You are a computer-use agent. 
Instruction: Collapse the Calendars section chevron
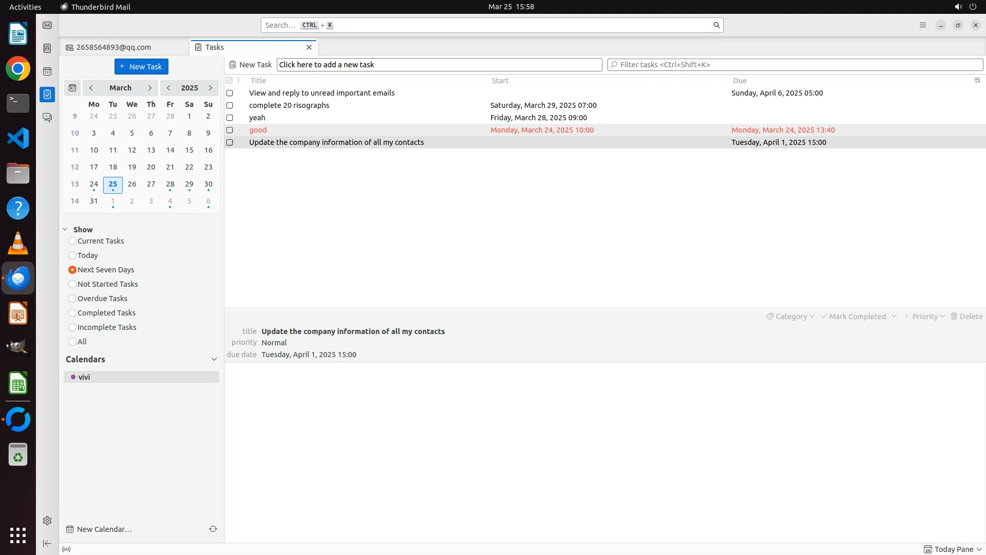click(214, 359)
